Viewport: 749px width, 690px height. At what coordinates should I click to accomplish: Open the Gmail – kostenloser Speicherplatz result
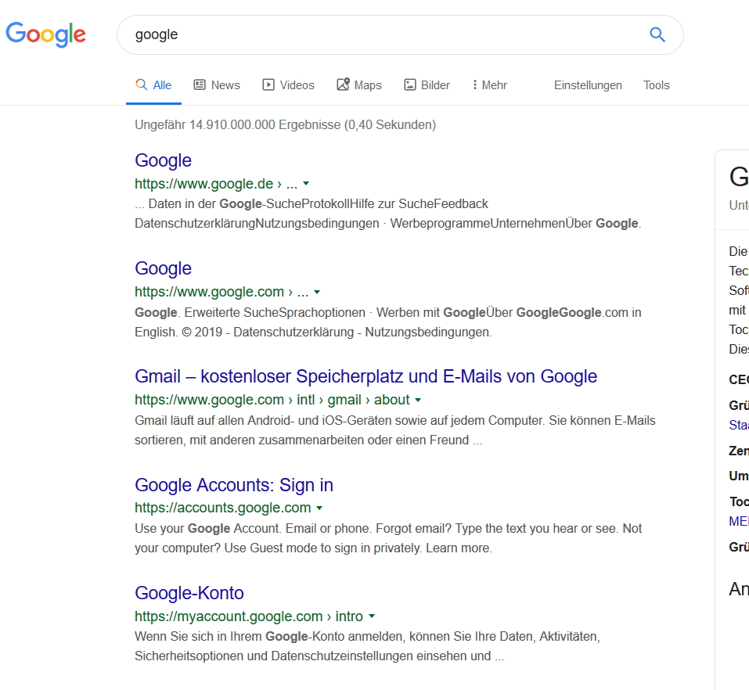pyautogui.click(x=366, y=376)
